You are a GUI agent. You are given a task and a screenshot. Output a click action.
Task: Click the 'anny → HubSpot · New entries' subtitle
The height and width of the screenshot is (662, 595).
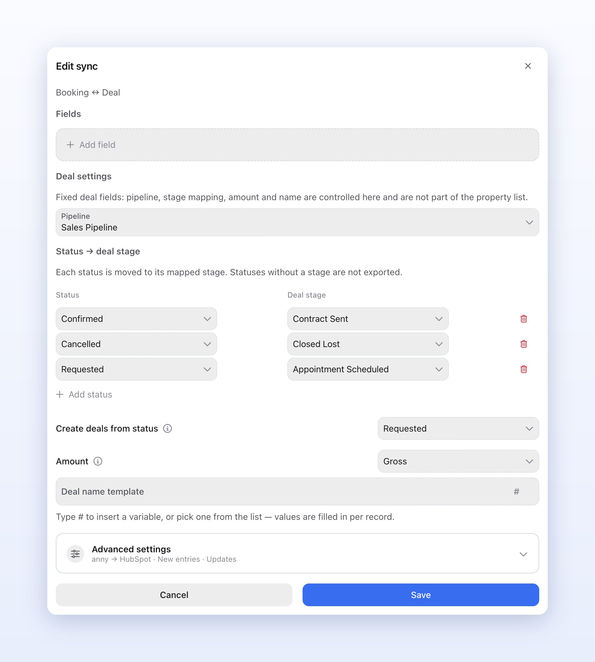(x=164, y=559)
